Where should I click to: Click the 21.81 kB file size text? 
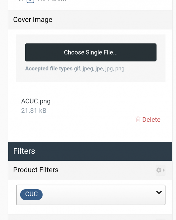click(x=34, y=111)
